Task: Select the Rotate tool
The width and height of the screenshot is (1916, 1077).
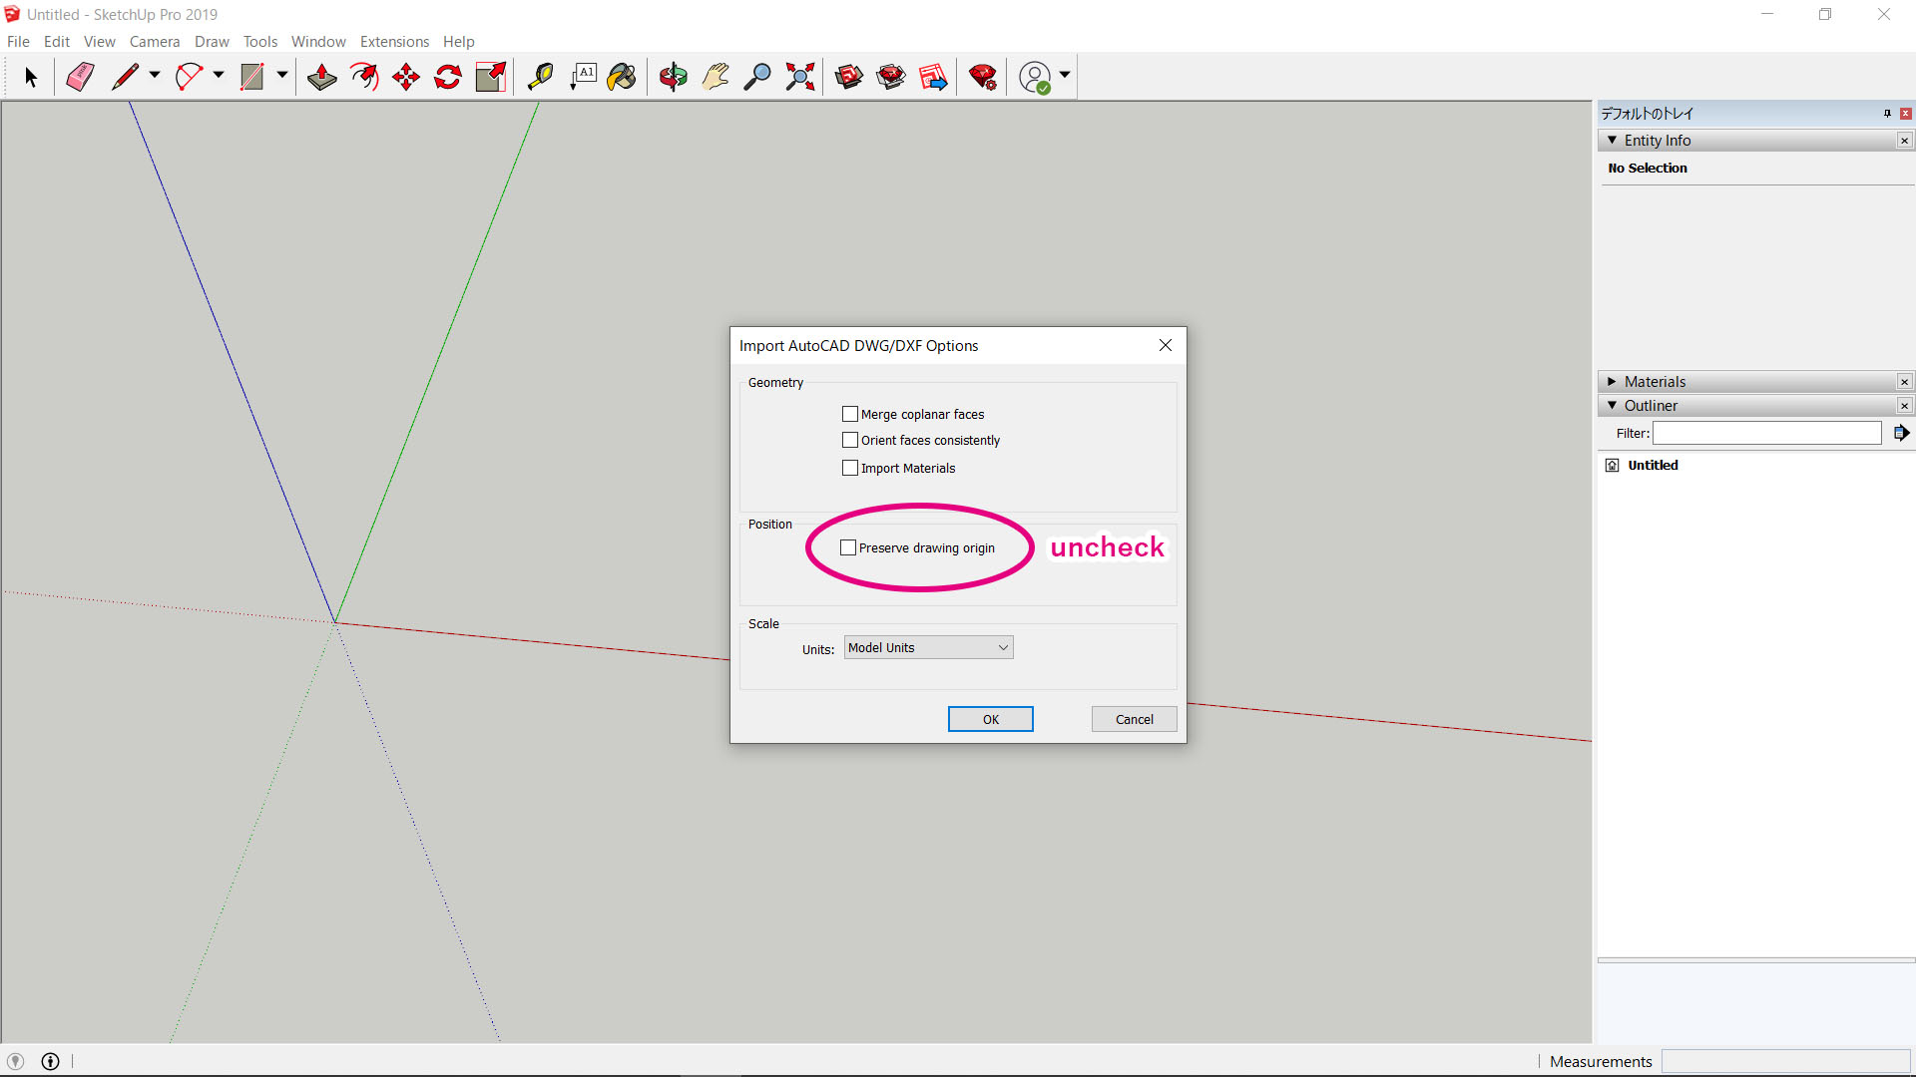Action: [448, 77]
